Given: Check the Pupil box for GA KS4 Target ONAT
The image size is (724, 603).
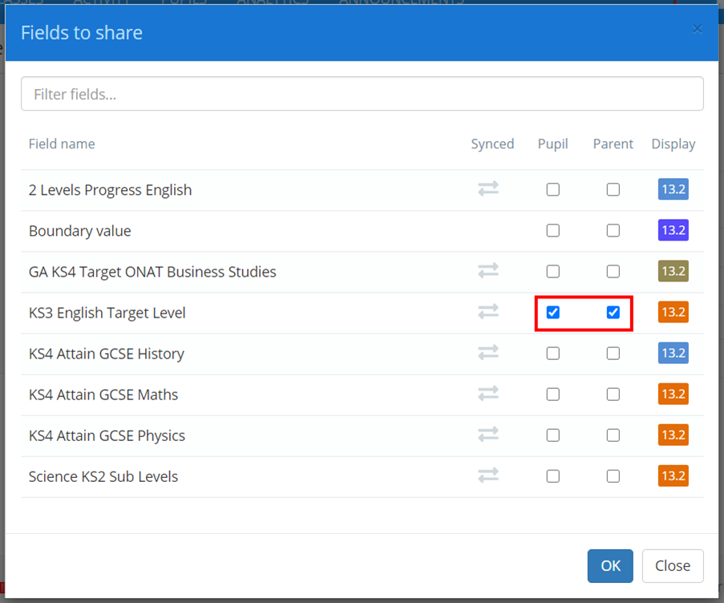Looking at the screenshot, I should [x=552, y=271].
